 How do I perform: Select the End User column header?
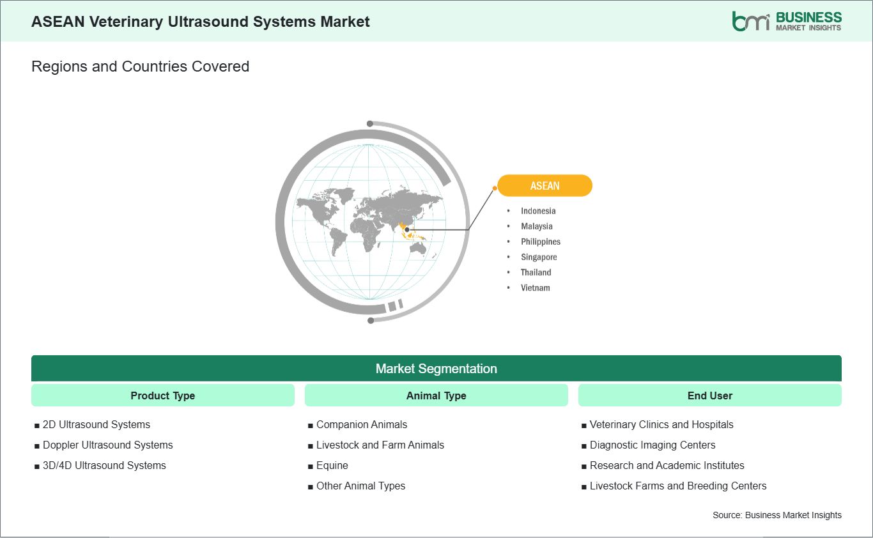tap(710, 396)
